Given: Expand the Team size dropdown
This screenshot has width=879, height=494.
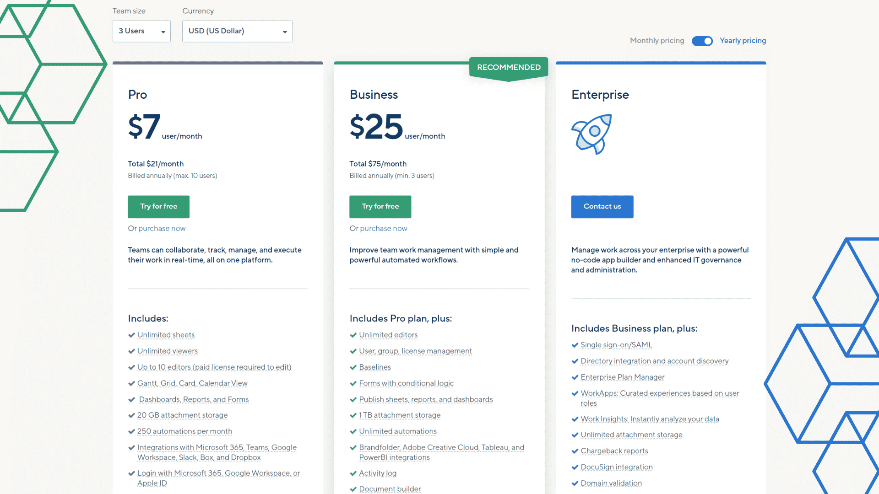Looking at the screenshot, I should (142, 31).
